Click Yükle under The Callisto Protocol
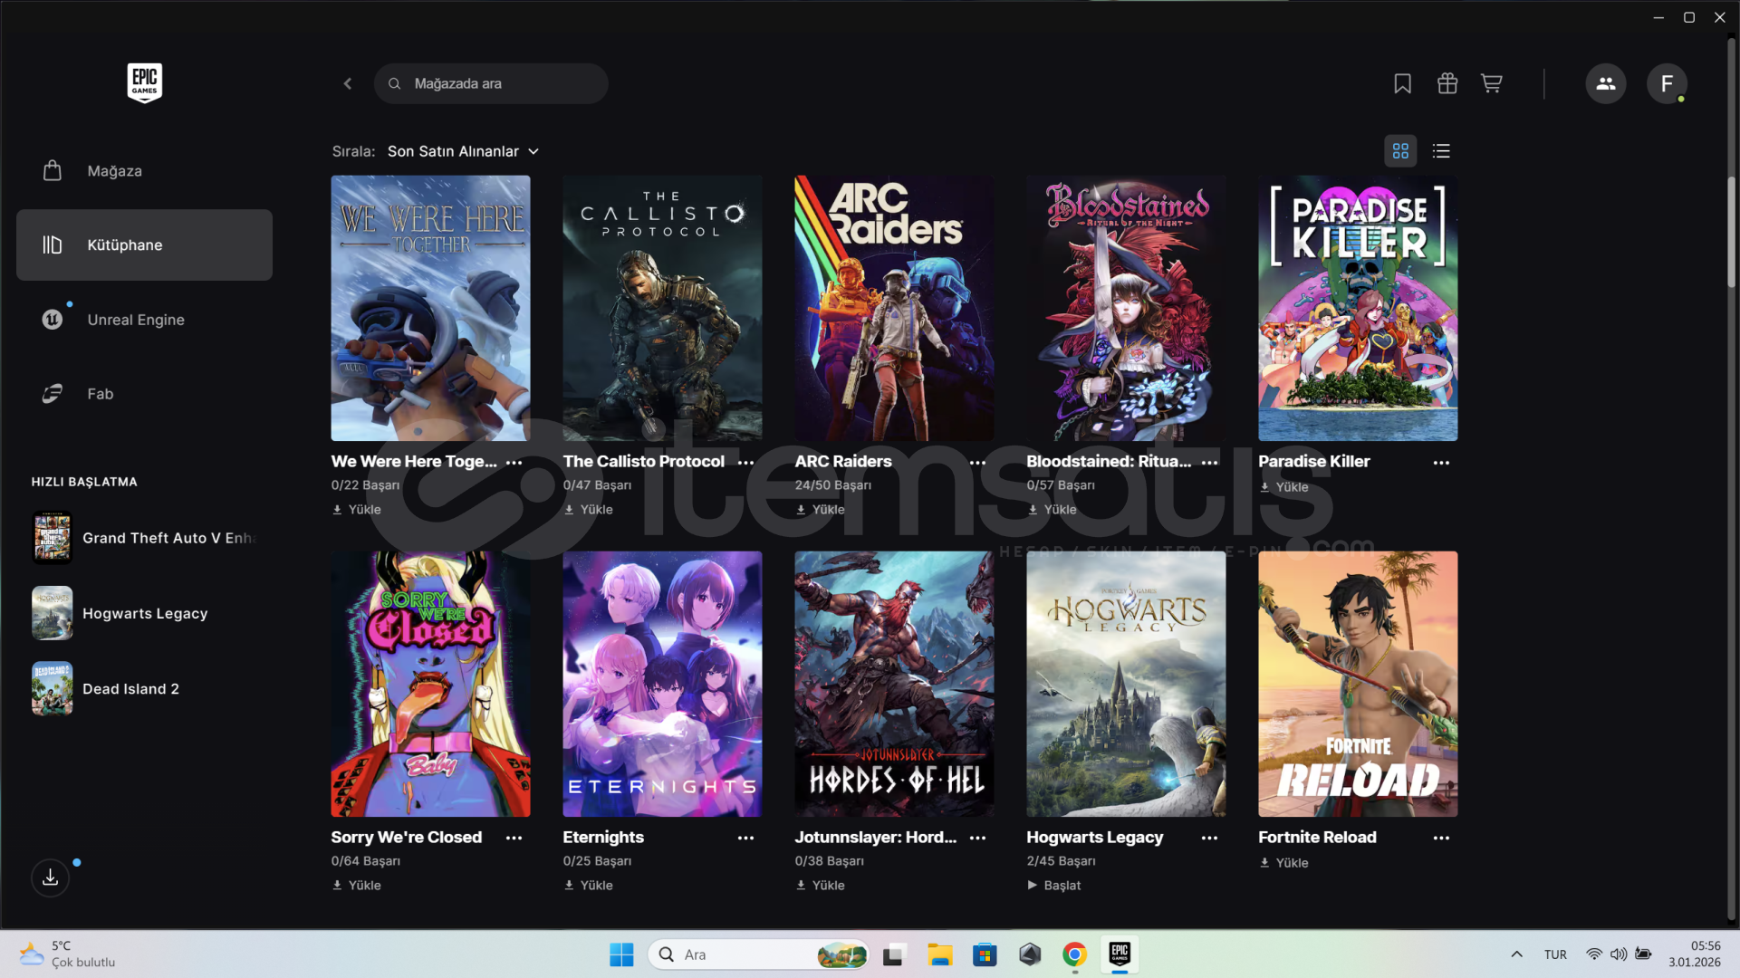The image size is (1740, 978). (x=588, y=510)
